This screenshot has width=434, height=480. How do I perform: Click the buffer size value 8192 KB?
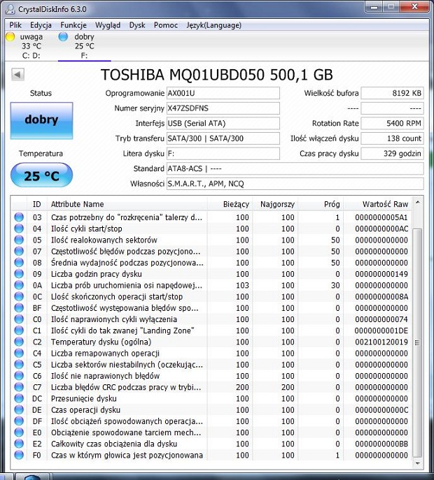coord(392,93)
